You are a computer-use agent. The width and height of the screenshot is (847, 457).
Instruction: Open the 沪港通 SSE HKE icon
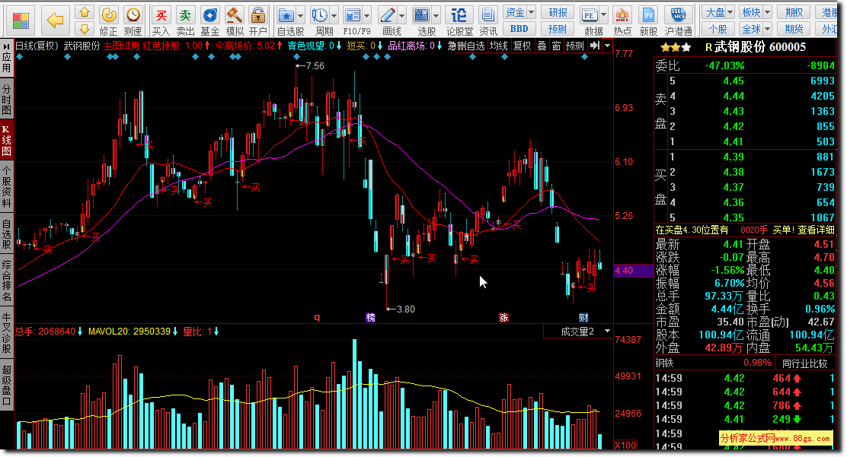pyautogui.click(x=678, y=21)
